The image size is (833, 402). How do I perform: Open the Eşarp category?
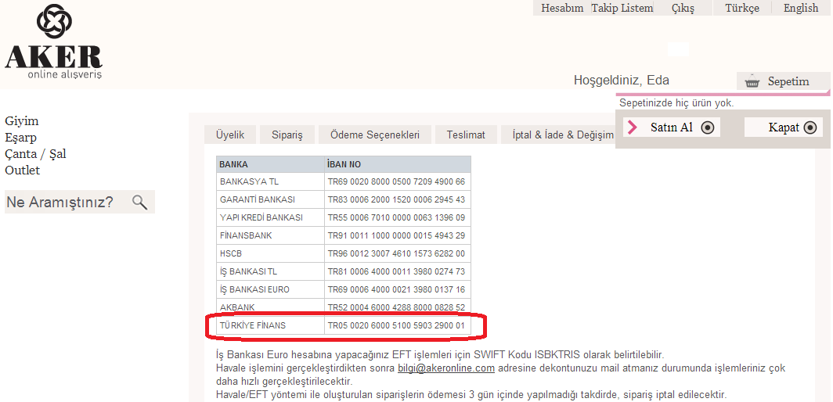(20, 138)
